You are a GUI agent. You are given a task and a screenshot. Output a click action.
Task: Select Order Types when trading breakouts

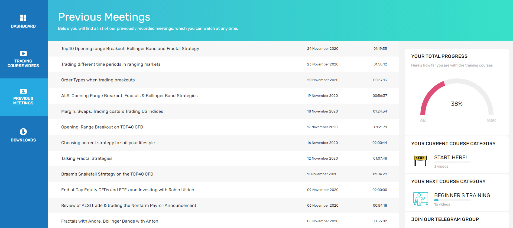point(98,80)
